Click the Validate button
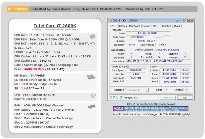Screen dimensions: 205x139 click(x=168, y=97)
